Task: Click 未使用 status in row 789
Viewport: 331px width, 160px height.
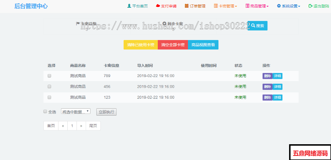Action: coord(240,76)
